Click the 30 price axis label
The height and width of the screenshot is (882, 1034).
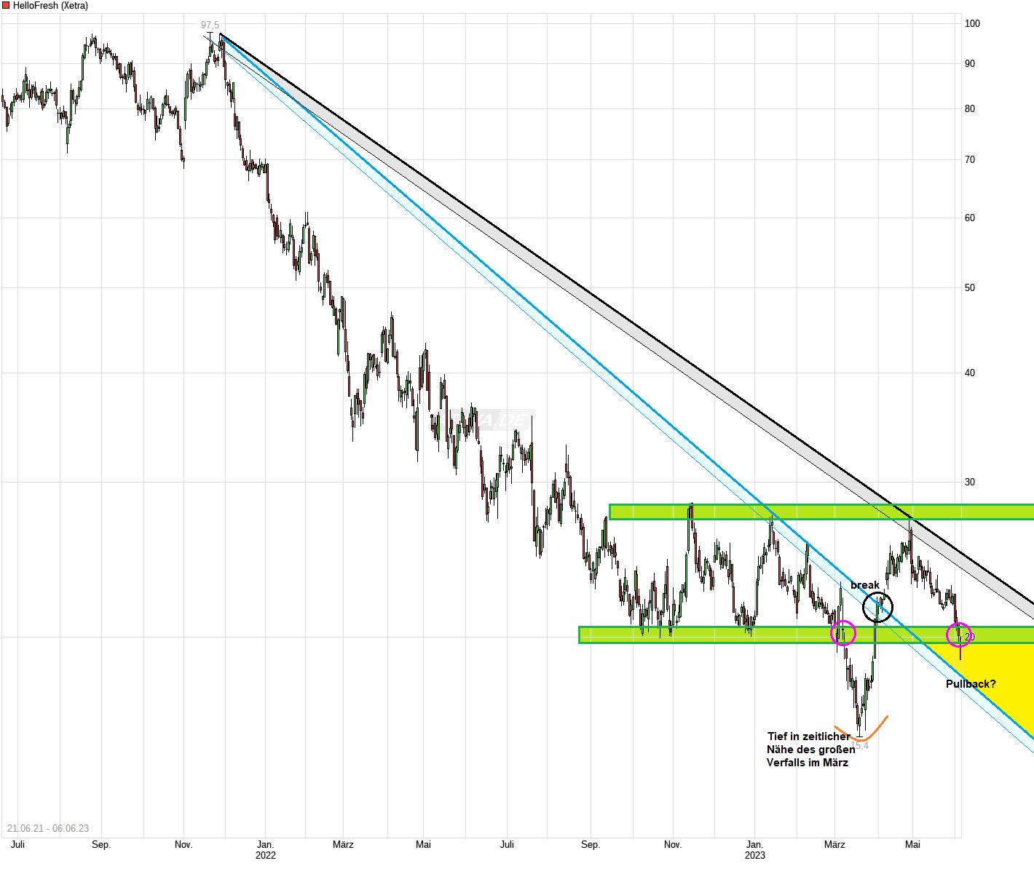(x=970, y=482)
